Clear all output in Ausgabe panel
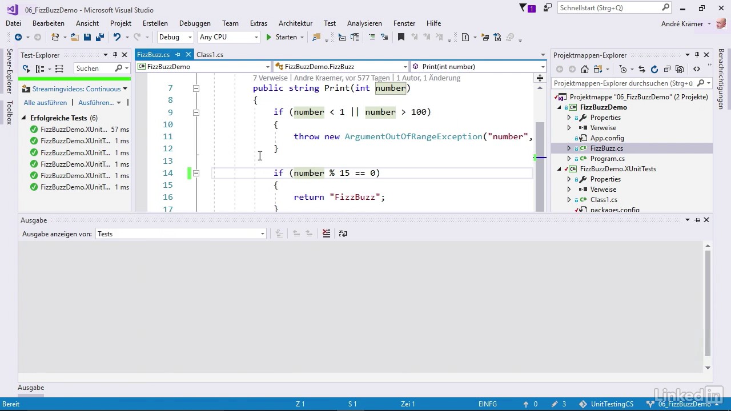 click(x=326, y=233)
